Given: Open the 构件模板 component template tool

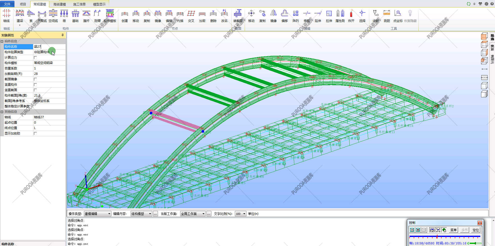Looking at the screenshot, I should click(x=110, y=15).
